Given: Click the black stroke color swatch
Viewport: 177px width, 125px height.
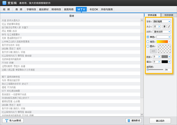Looking at the screenshot, I should (165, 62).
